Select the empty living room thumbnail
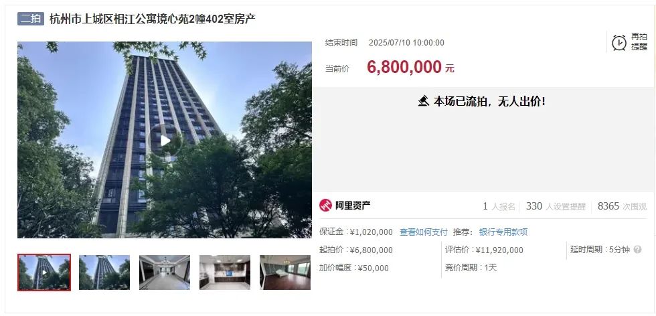The width and height of the screenshot is (656, 316). (x=165, y=272)
